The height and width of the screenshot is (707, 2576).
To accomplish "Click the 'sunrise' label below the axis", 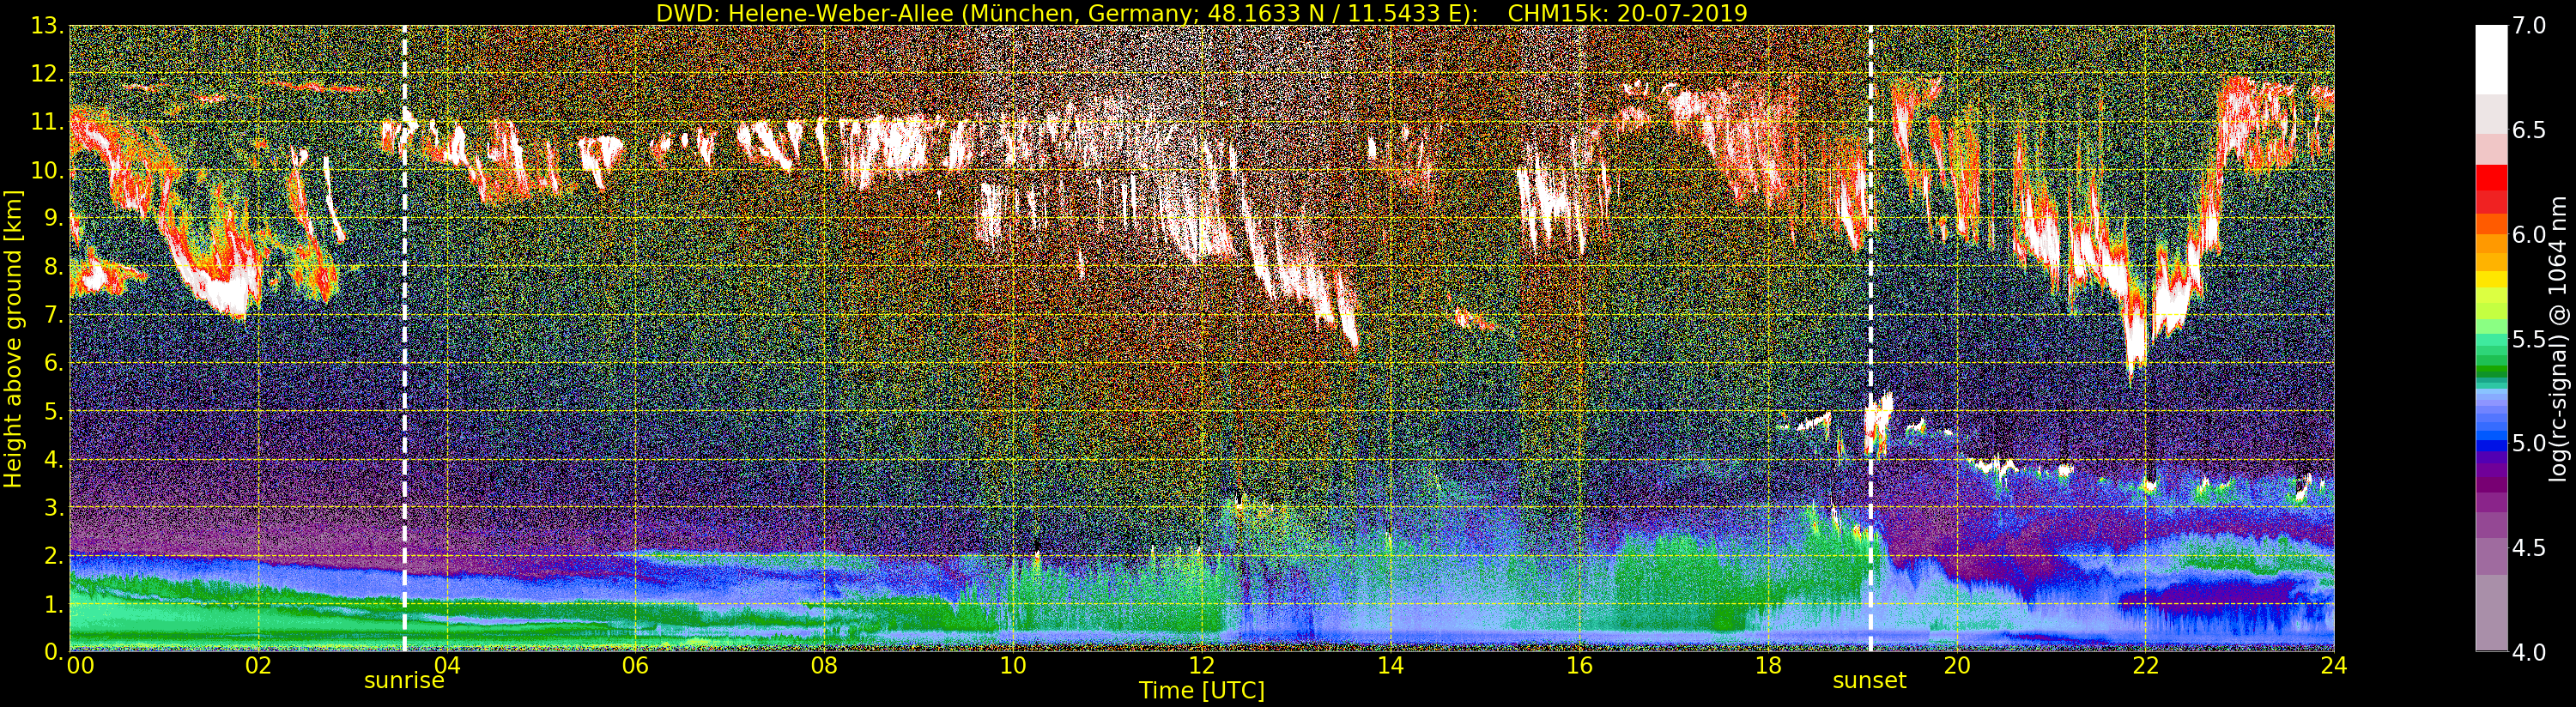I will [x=404, y=681].
